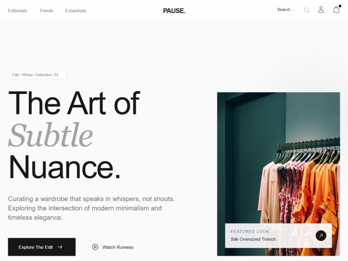The height and width of the screenshot is (261, 348).
Task: Click the italic Subtle headline word
Action: tap(50, 135)
